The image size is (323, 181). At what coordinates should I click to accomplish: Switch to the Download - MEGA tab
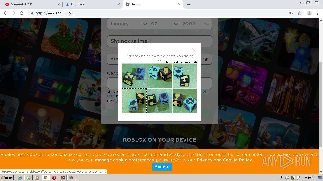32,4
